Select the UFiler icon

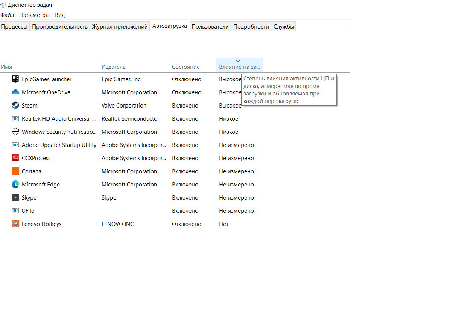15,211
